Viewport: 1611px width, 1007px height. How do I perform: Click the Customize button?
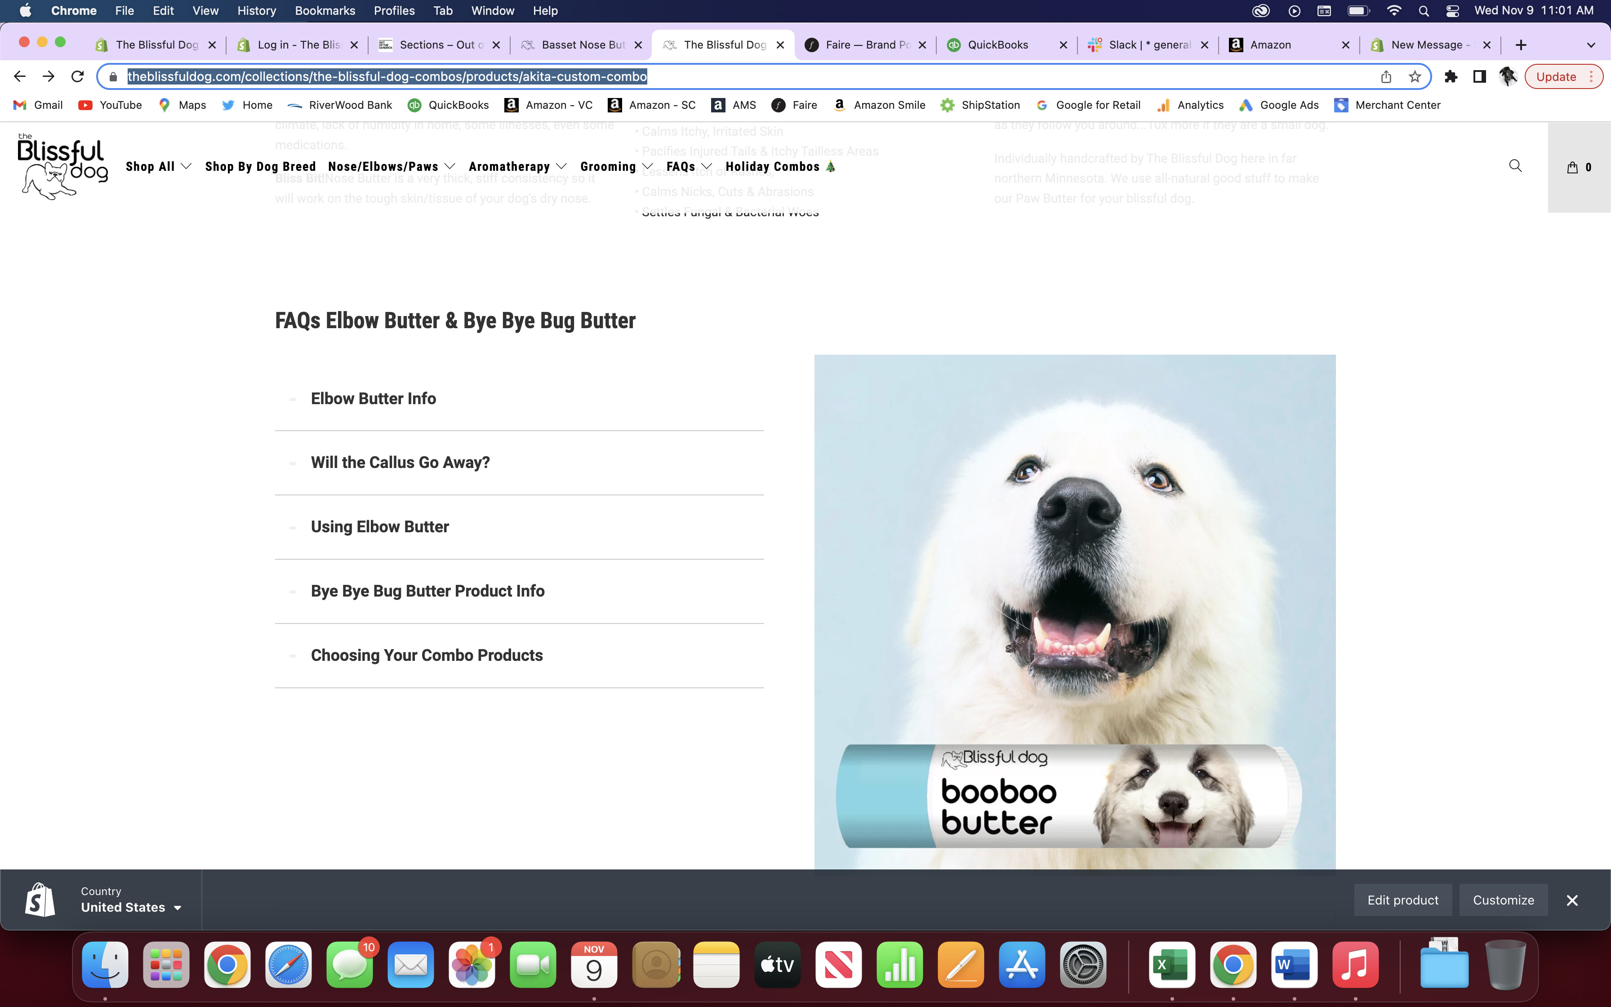pos(1503,900)
